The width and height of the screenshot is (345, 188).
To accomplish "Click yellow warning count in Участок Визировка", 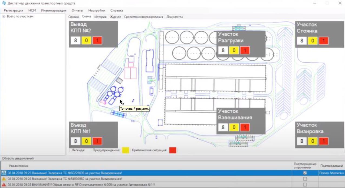I will point(313,141).
